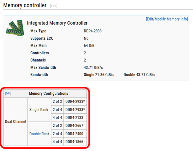Click the 64 GiB Max Mem value
Viewport: 193px width, 151px height.
89,46
